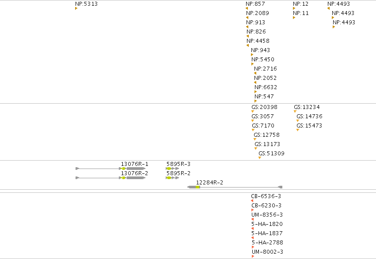
Task: Select the GS:13234 feature
Action: 307,107
